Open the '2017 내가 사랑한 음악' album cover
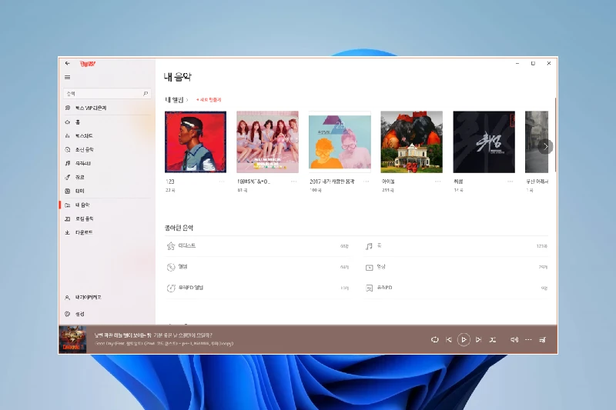Image resolution: width=616 pixels, height=410 pixels. point(340,142)
